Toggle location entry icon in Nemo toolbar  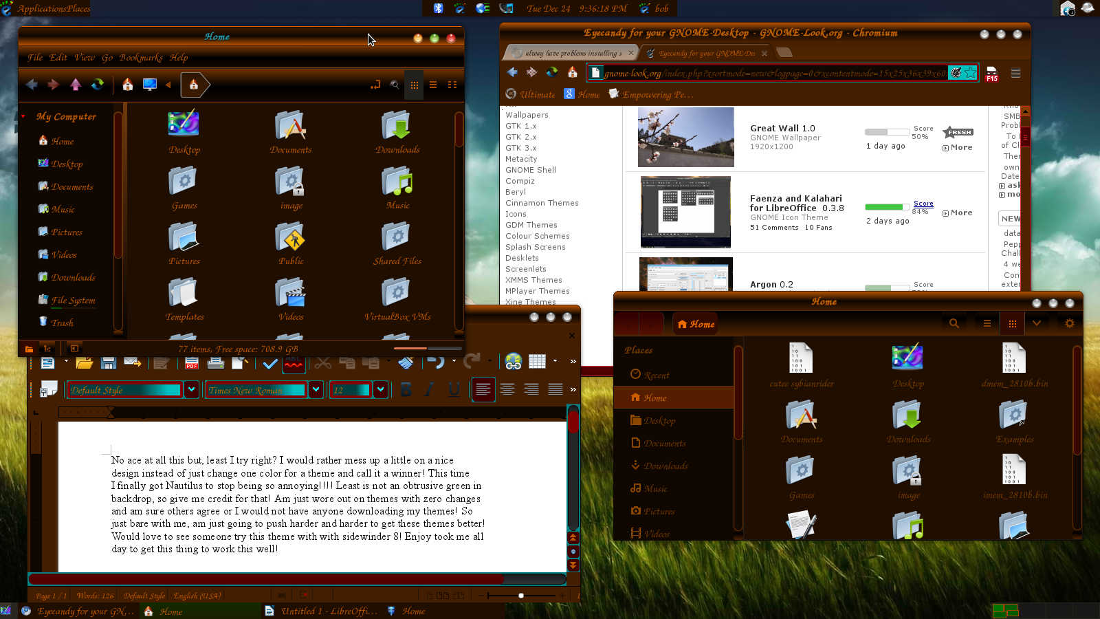coord(375,85)
